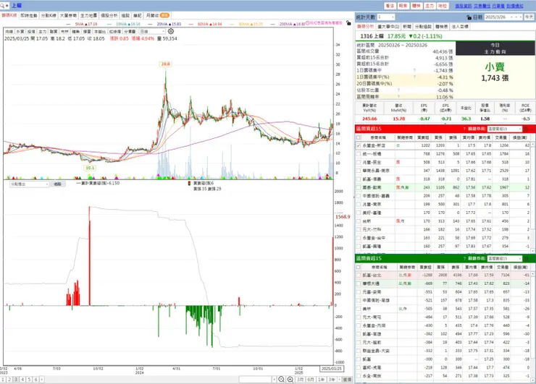Open the 分點進出 indicator dropdown

pos(30,184)
